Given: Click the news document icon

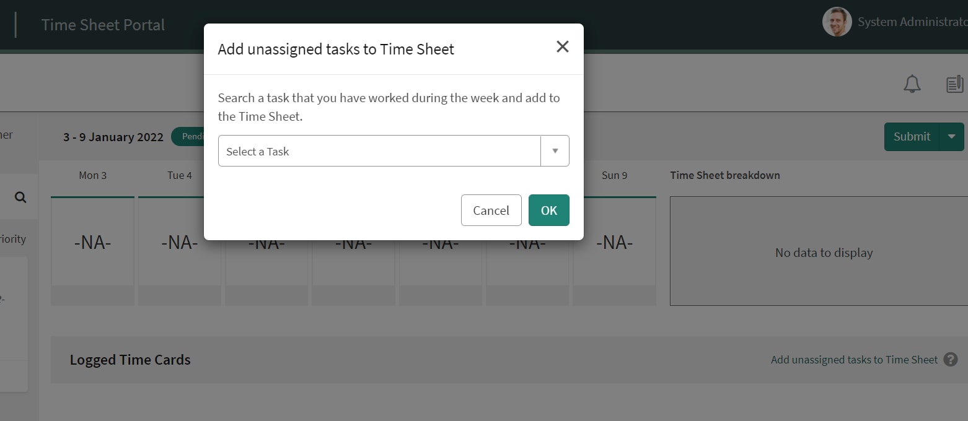Looking at the screenshot, I should [954, 84].
